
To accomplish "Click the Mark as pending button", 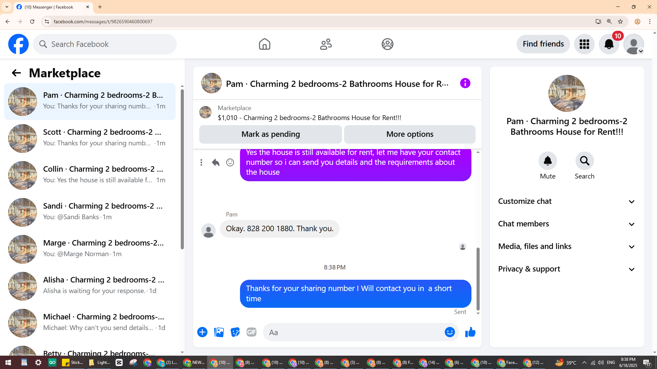I will click(x=270, y=134).
